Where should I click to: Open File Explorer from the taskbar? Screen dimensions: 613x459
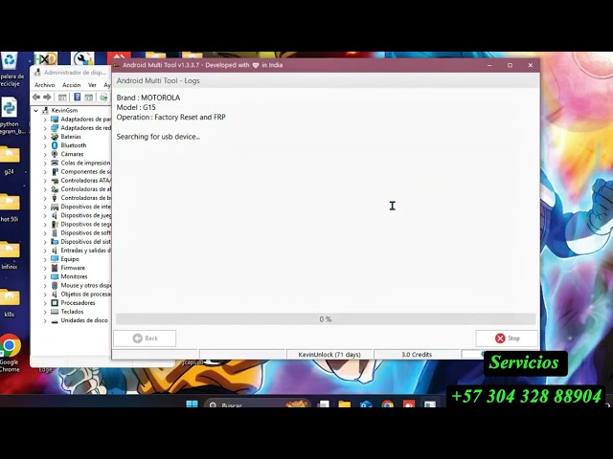click(x=345, y=404)
